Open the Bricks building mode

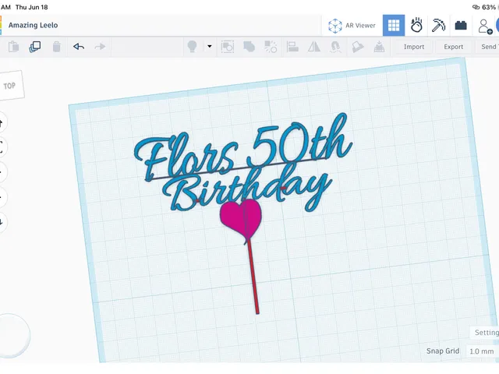click(x=461, y=26)
